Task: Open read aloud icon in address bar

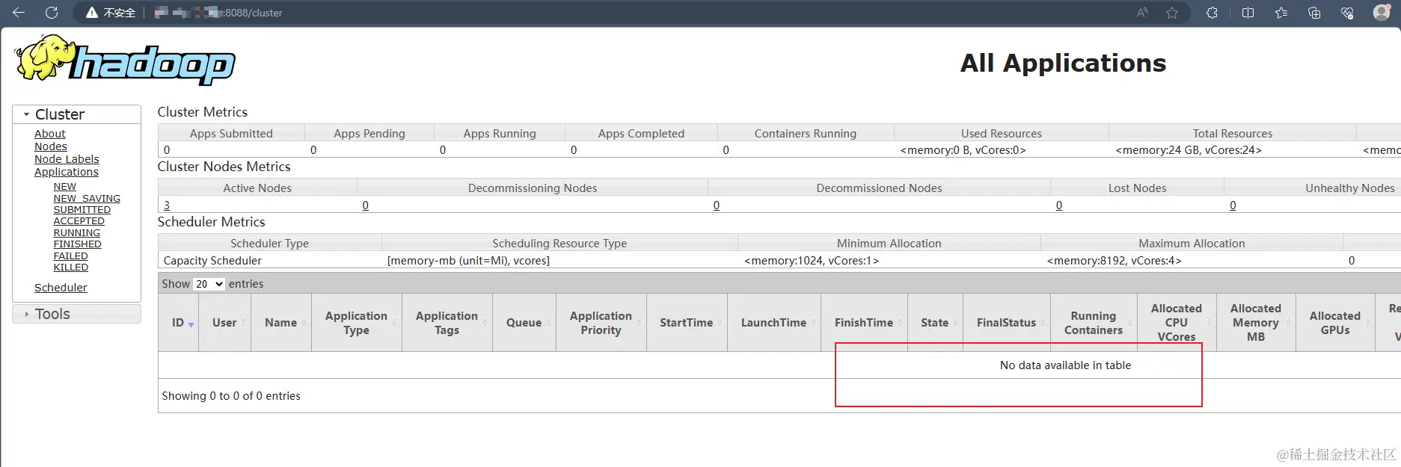Action: coord(1142,13)
